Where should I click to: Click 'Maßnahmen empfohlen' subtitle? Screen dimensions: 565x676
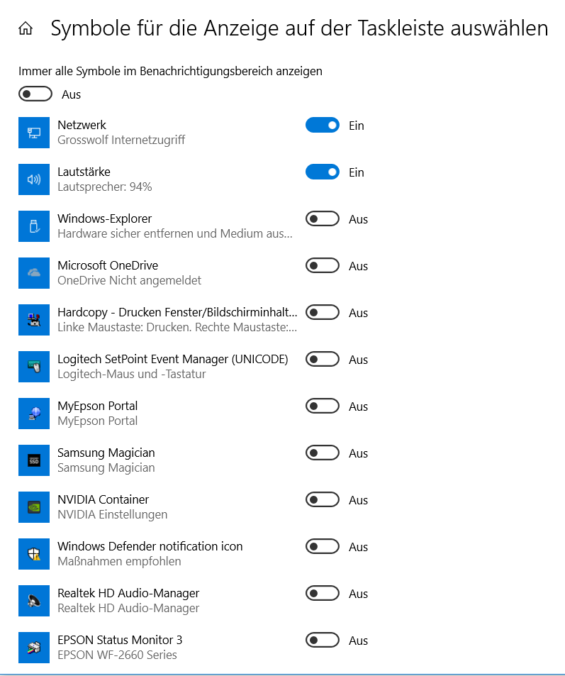(119, 561)
